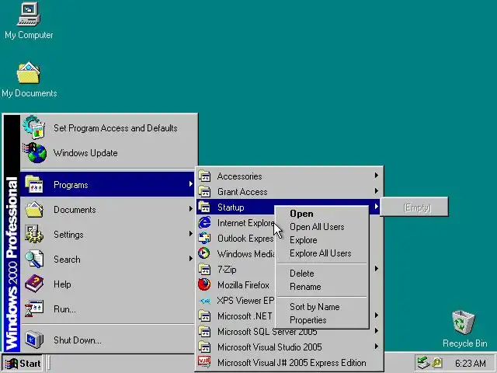Choose Open from the context menu
The width and height of the screenshot is (497, 373).
pos(321,214)
